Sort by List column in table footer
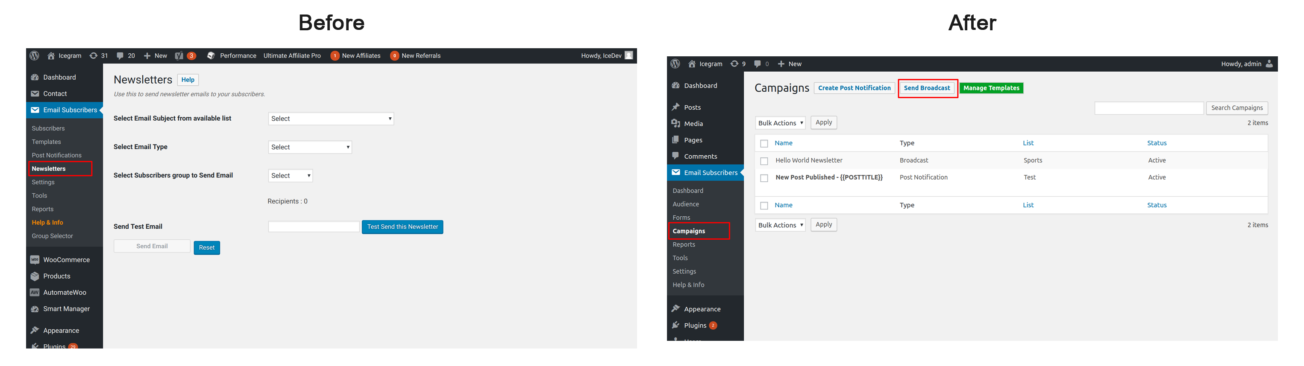The image size is (1304, 366). point(1028,205)
